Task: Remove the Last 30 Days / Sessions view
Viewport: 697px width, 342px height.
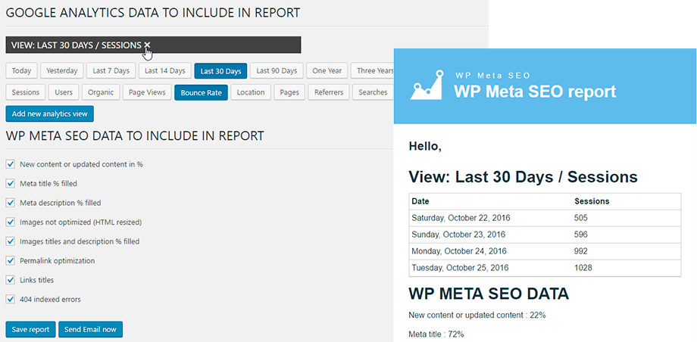Action: (147, 45)
